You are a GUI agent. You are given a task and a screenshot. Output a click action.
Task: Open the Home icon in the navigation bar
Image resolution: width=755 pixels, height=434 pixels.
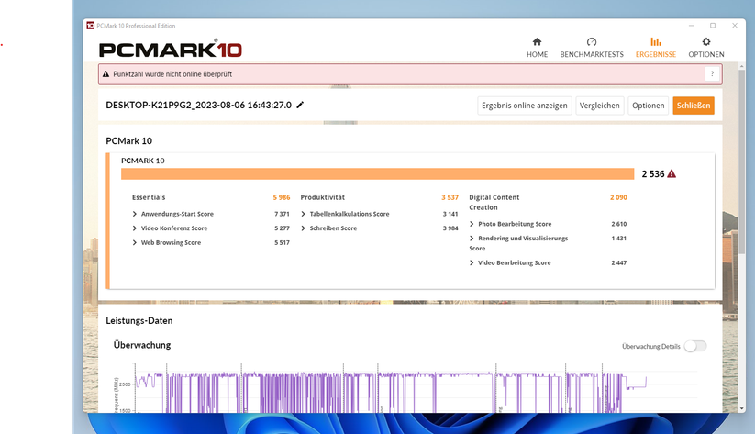tap(537, 42)
